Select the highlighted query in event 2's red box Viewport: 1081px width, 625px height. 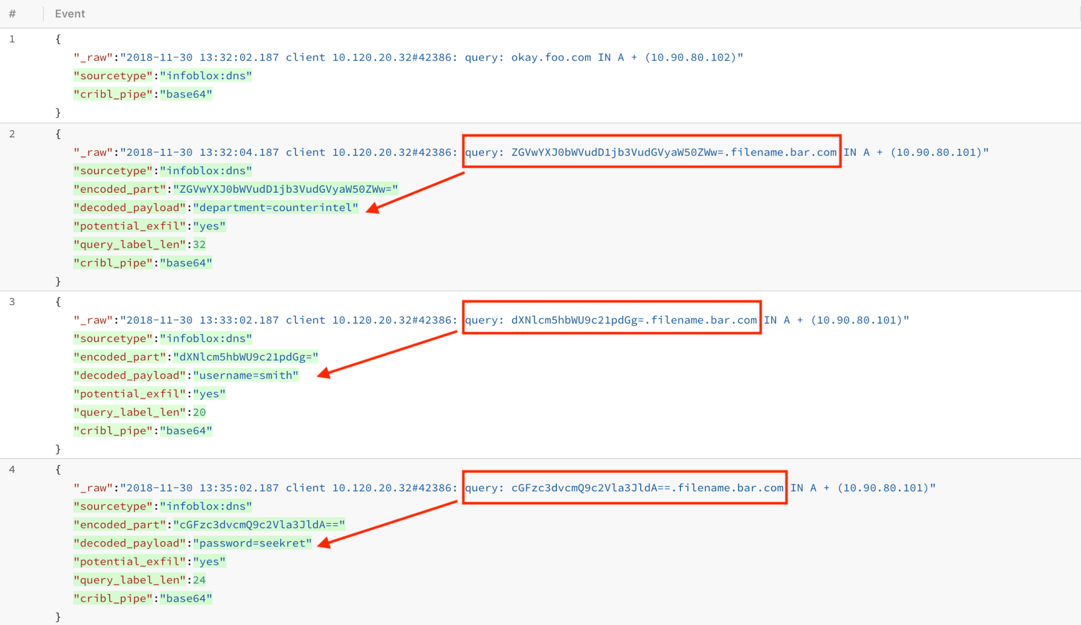click(x=652, y=152)
